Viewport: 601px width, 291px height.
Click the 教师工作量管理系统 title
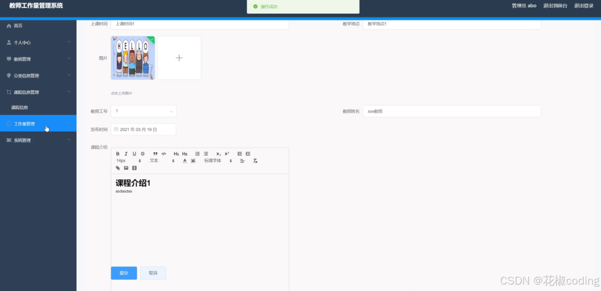click(x=36, y=6)
